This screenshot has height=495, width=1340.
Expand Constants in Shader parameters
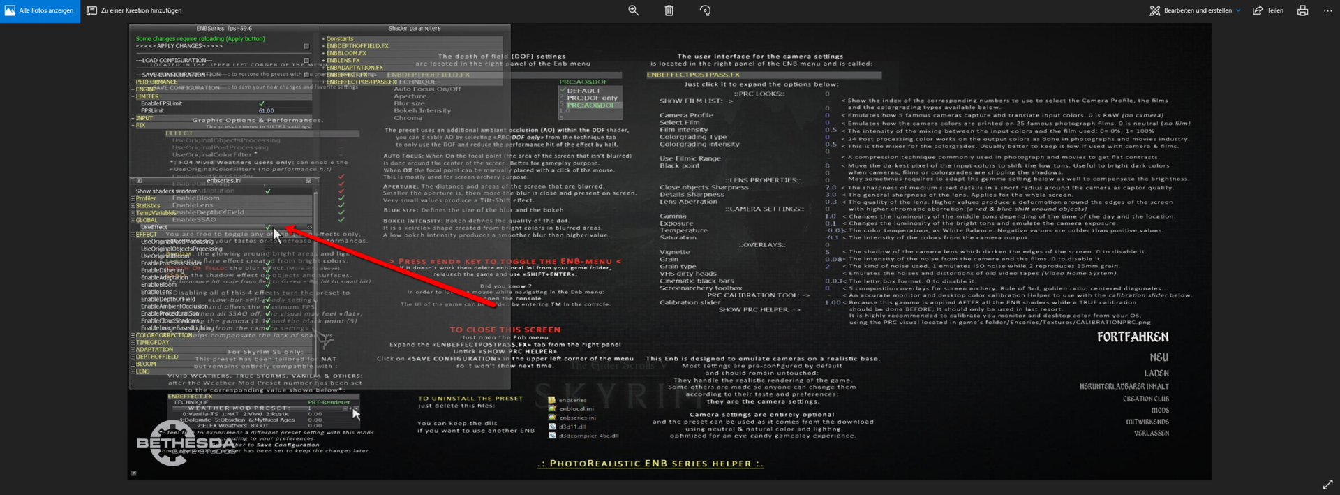click(x=324, y=39)
